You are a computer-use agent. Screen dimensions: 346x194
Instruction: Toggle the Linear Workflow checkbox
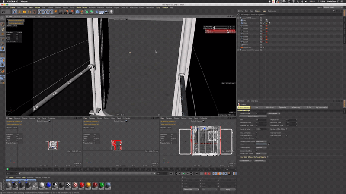(x=256, y=150)
